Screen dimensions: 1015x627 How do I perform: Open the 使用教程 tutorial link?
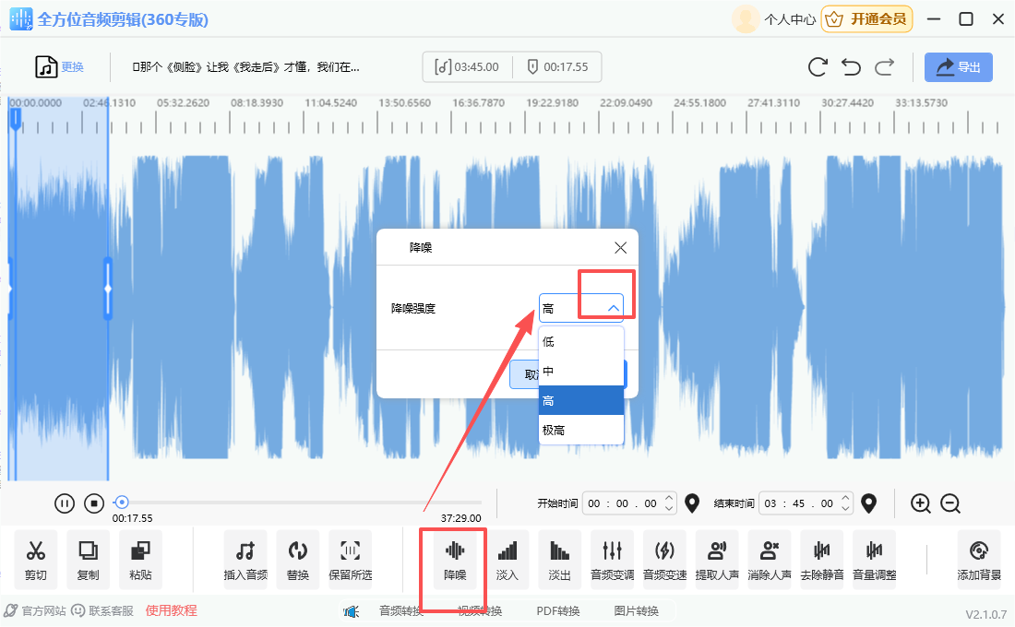[x=171, y=610]
